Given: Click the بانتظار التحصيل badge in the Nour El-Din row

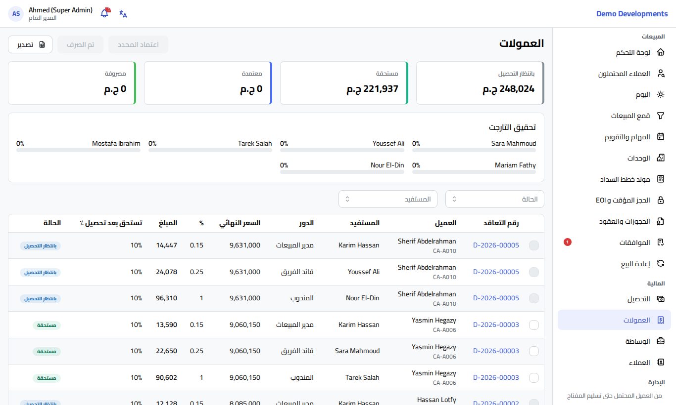Looking at the screenshot, I should (41, 298).
